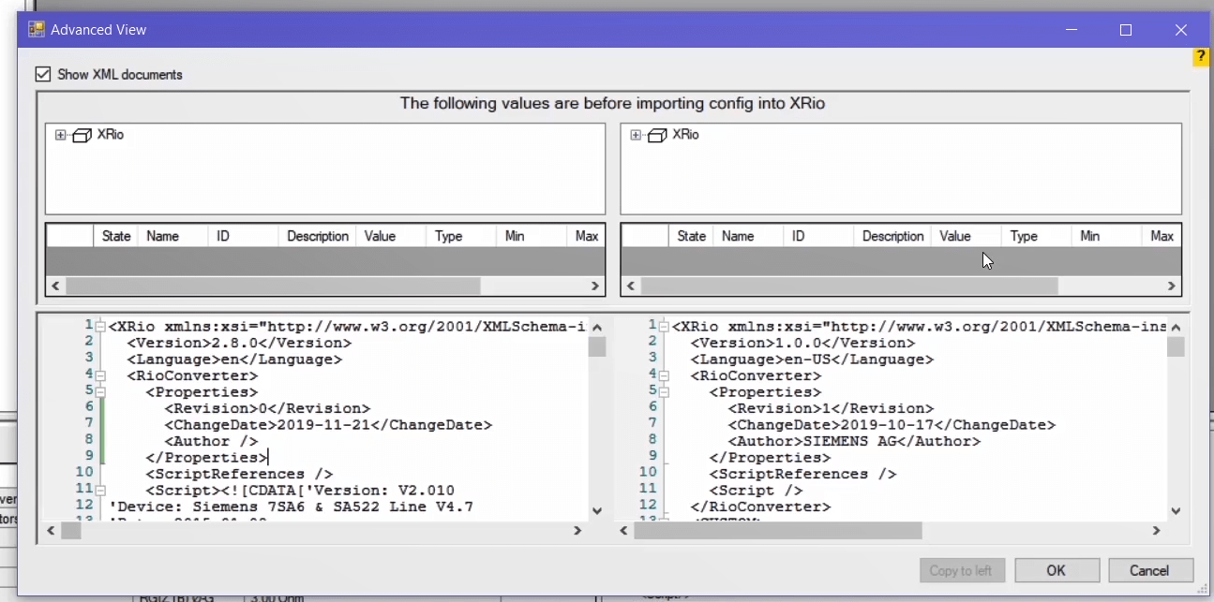Click the Type column header in right table
The height and width of the screenshot is (602, 1214).
[1023, 236]
